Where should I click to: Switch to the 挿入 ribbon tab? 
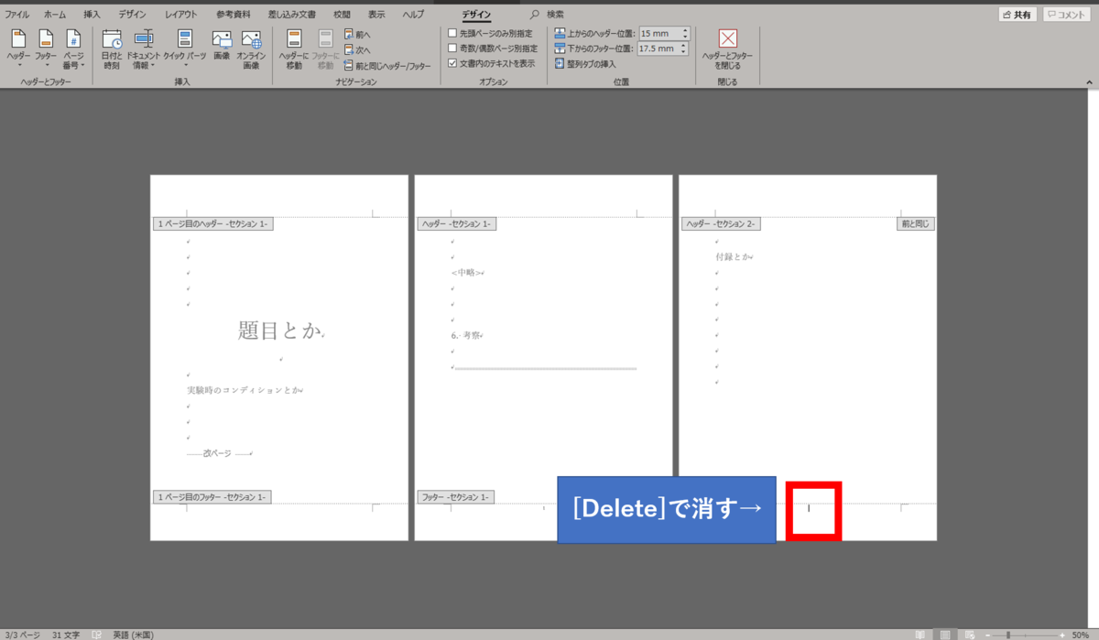point(92,15)
